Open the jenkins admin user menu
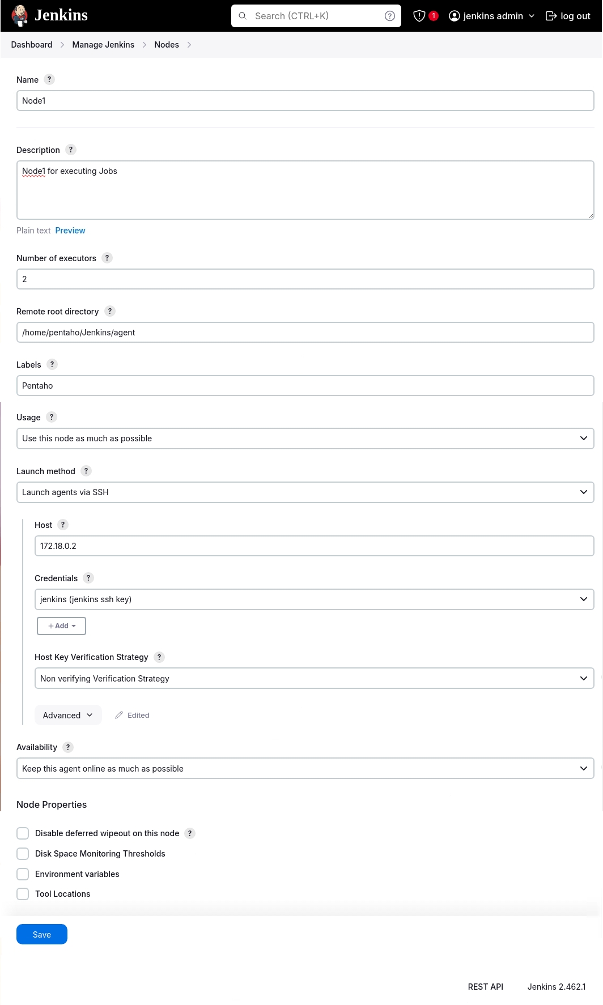This screenshot has width=603, height=1005. (x=492, y=16)
